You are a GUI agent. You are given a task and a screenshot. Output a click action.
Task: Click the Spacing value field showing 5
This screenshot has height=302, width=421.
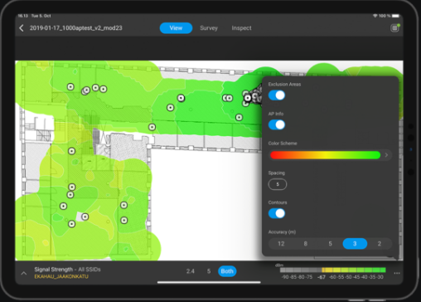coord(278,184)
